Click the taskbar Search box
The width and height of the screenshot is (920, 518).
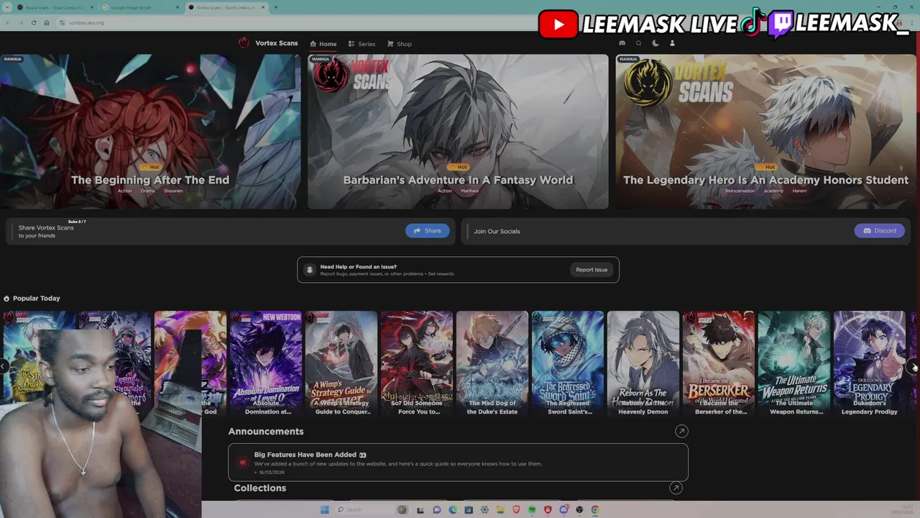pos(367,509)
